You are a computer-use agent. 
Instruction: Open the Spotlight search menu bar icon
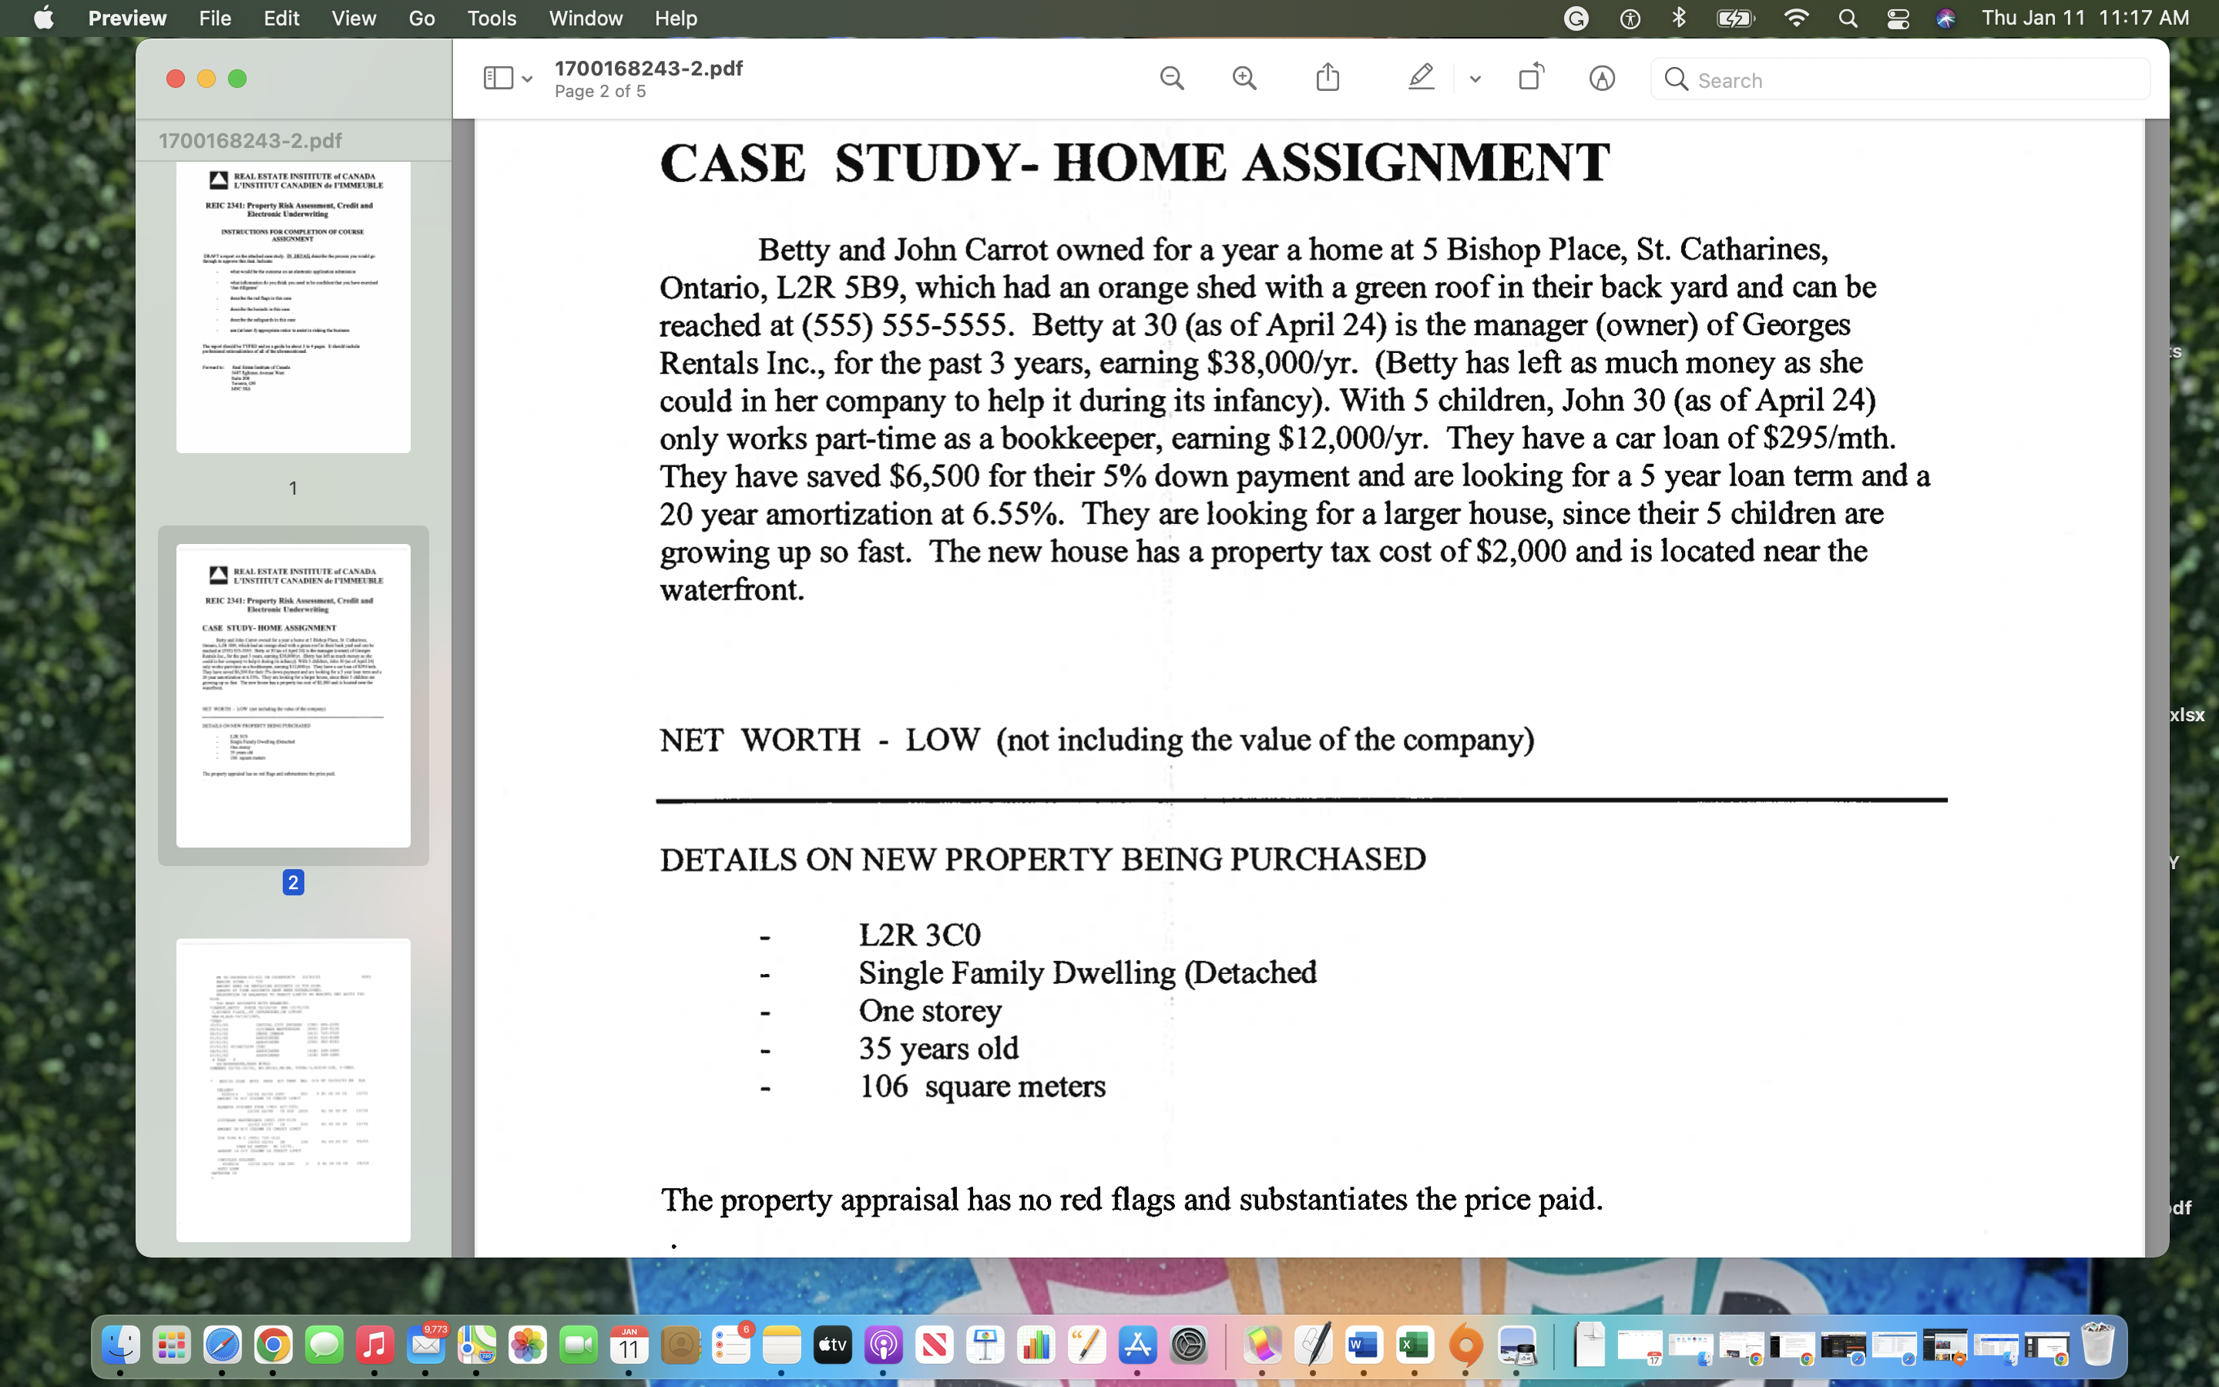(x=1848, y=18)
